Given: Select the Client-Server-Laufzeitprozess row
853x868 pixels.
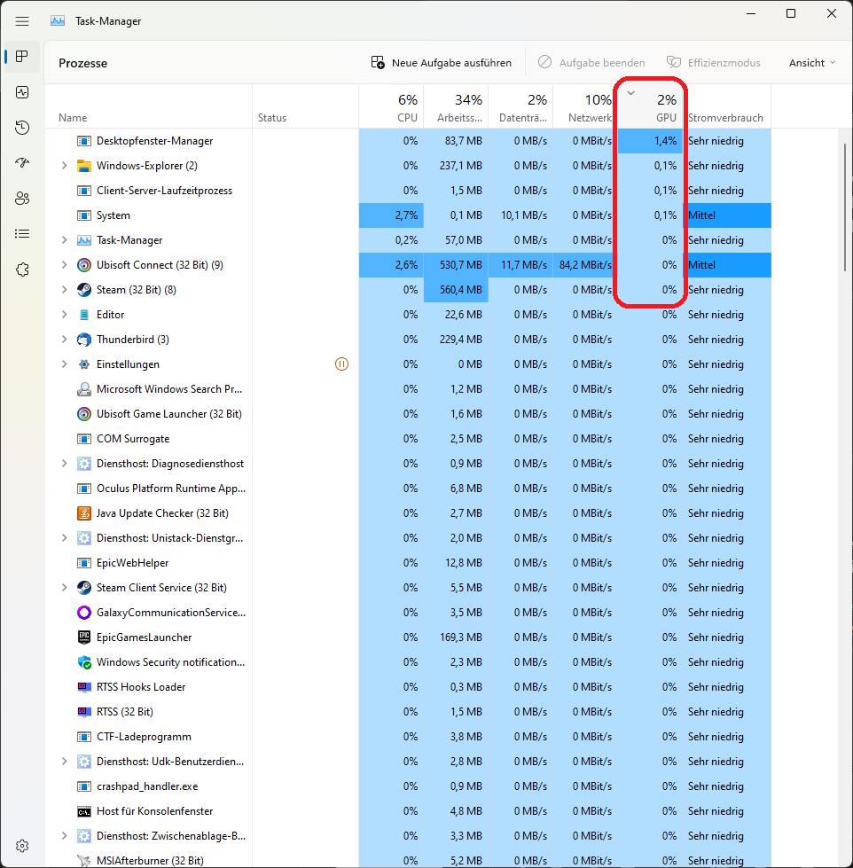Looking at the screenshot, I should (408, 191).
